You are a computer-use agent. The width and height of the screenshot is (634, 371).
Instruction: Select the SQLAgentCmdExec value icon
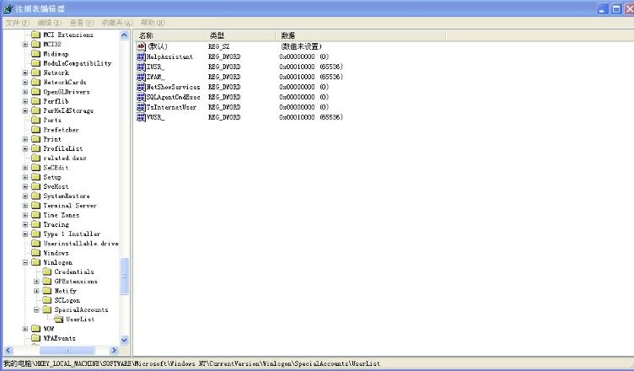(x=141, y=97)
